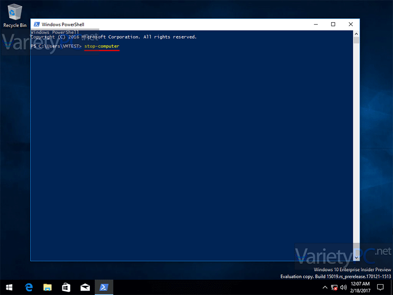
Task: Show hidden system tray icons
Action: coord(325,287)
